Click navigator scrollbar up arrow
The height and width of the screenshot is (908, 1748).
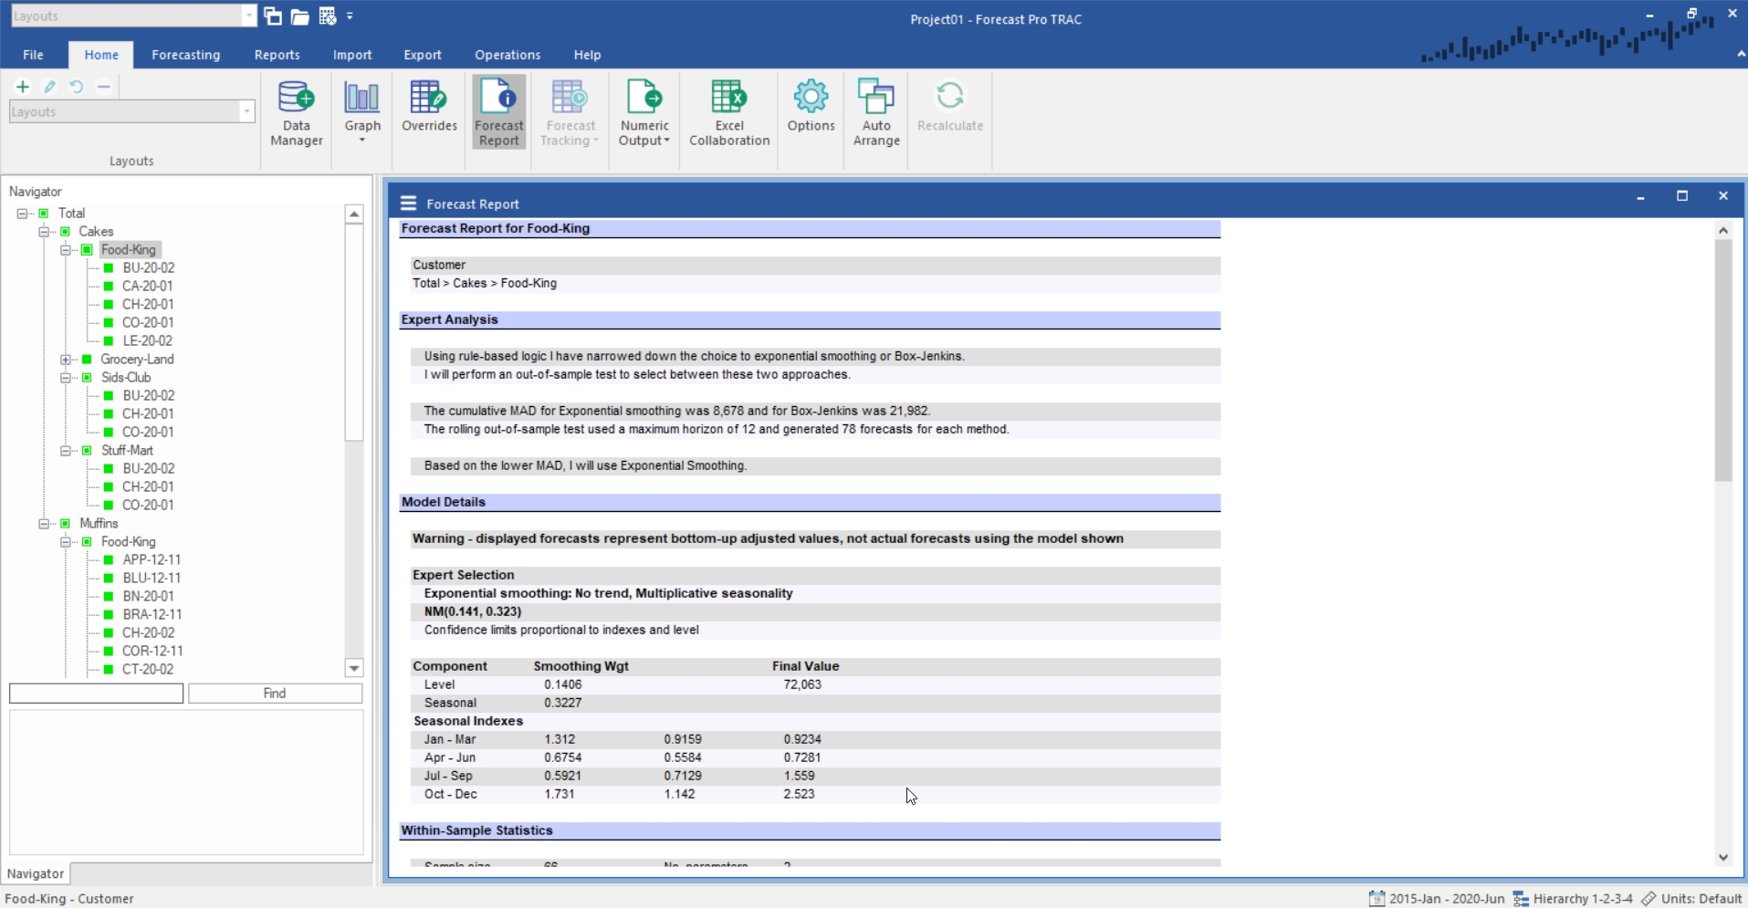pos(354,214)
